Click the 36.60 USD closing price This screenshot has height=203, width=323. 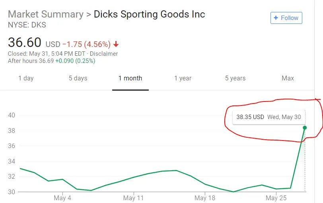[x=25, y=42]
